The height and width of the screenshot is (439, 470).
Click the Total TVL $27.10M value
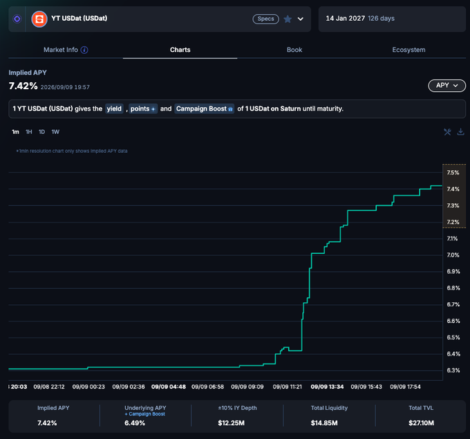click(x=421, y=423)
